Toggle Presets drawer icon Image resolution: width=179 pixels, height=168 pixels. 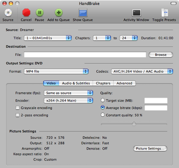(x=165, y=13)
